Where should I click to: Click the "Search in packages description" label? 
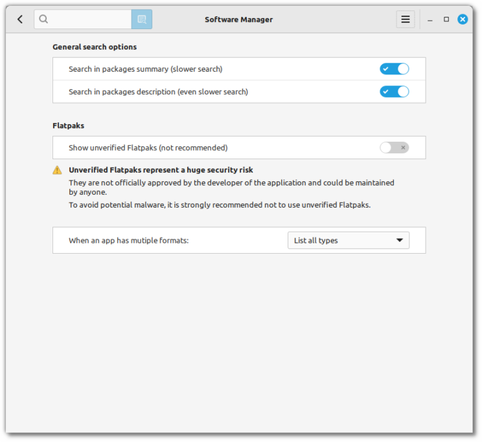pos(158,92)
